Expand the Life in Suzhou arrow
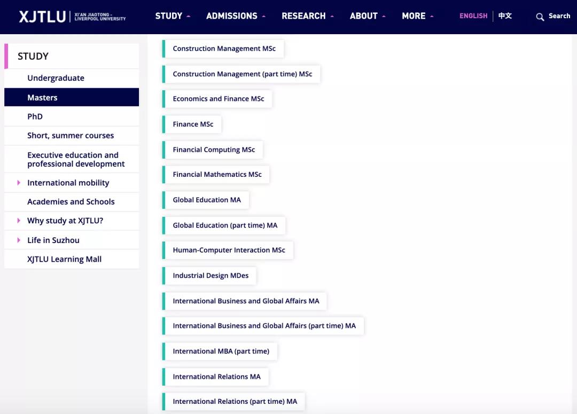Image resolution: width=577 pixels, height=414 pixels. coord(19,240)
